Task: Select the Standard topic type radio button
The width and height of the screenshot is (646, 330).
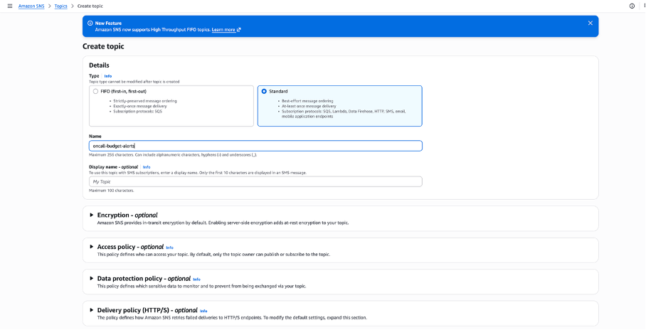Action: tap(265, 91)
